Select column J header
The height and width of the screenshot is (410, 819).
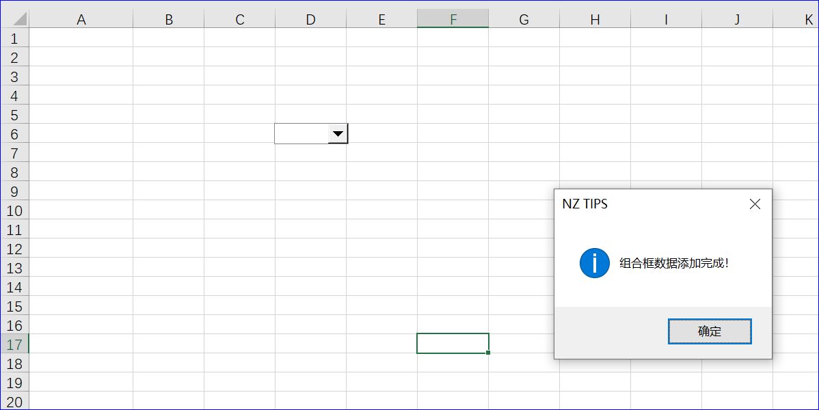(737, 20)
